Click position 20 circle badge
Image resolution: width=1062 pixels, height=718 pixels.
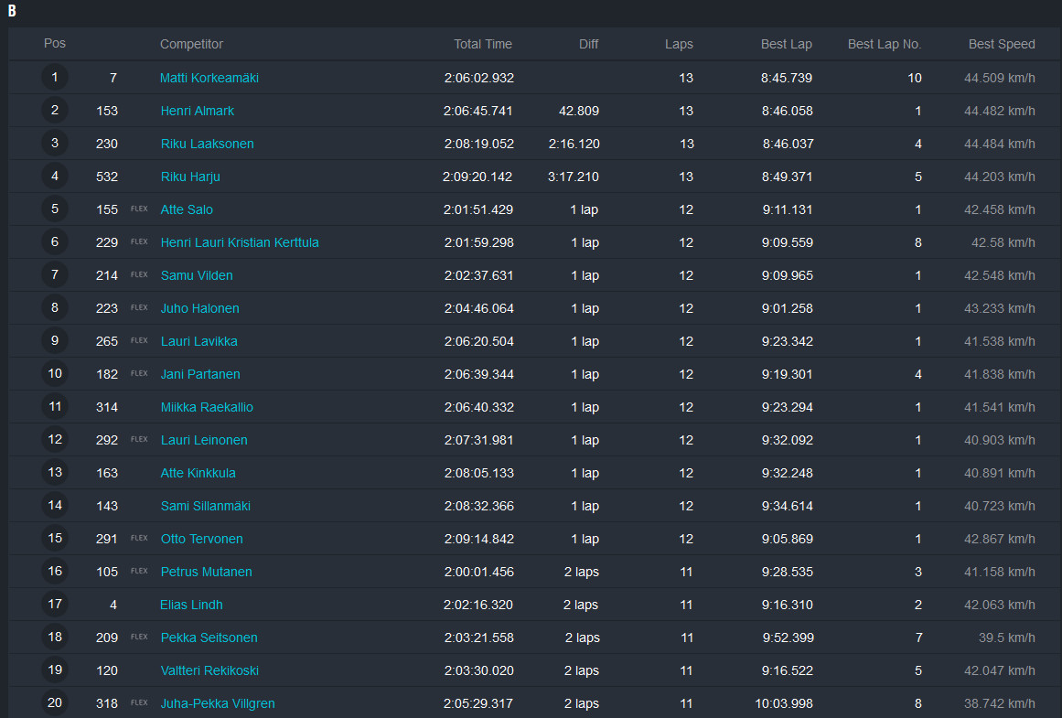click(55, 703)
